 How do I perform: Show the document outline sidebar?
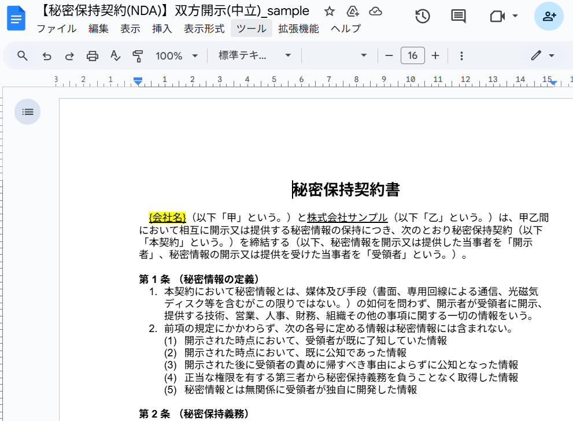pos(28,111)
